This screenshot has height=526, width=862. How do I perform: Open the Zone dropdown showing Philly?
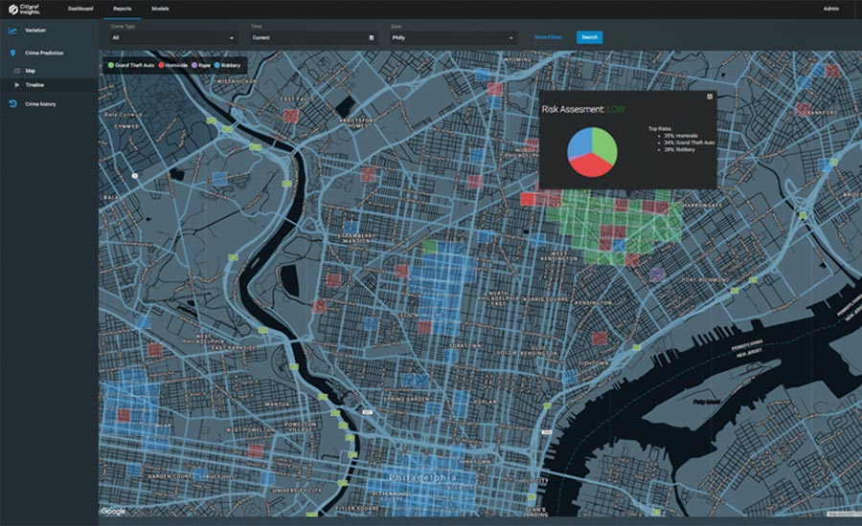pyautogui.click(x=452, y=37)
